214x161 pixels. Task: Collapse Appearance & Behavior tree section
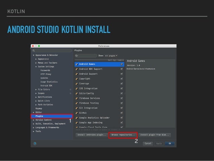pyautogui.click(x=34, y=55)
